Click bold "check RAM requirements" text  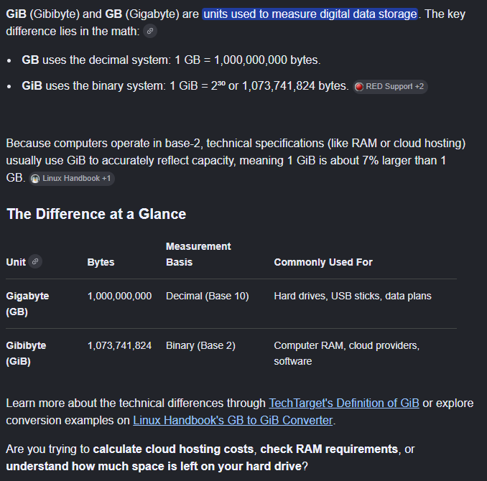pyautogui.click(x=329, y=449)
